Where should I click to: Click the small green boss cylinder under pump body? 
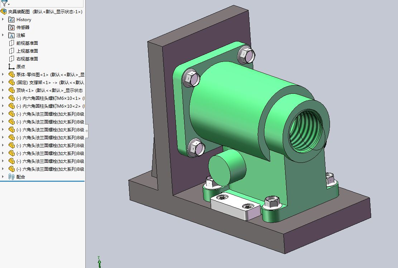[227, 168]
